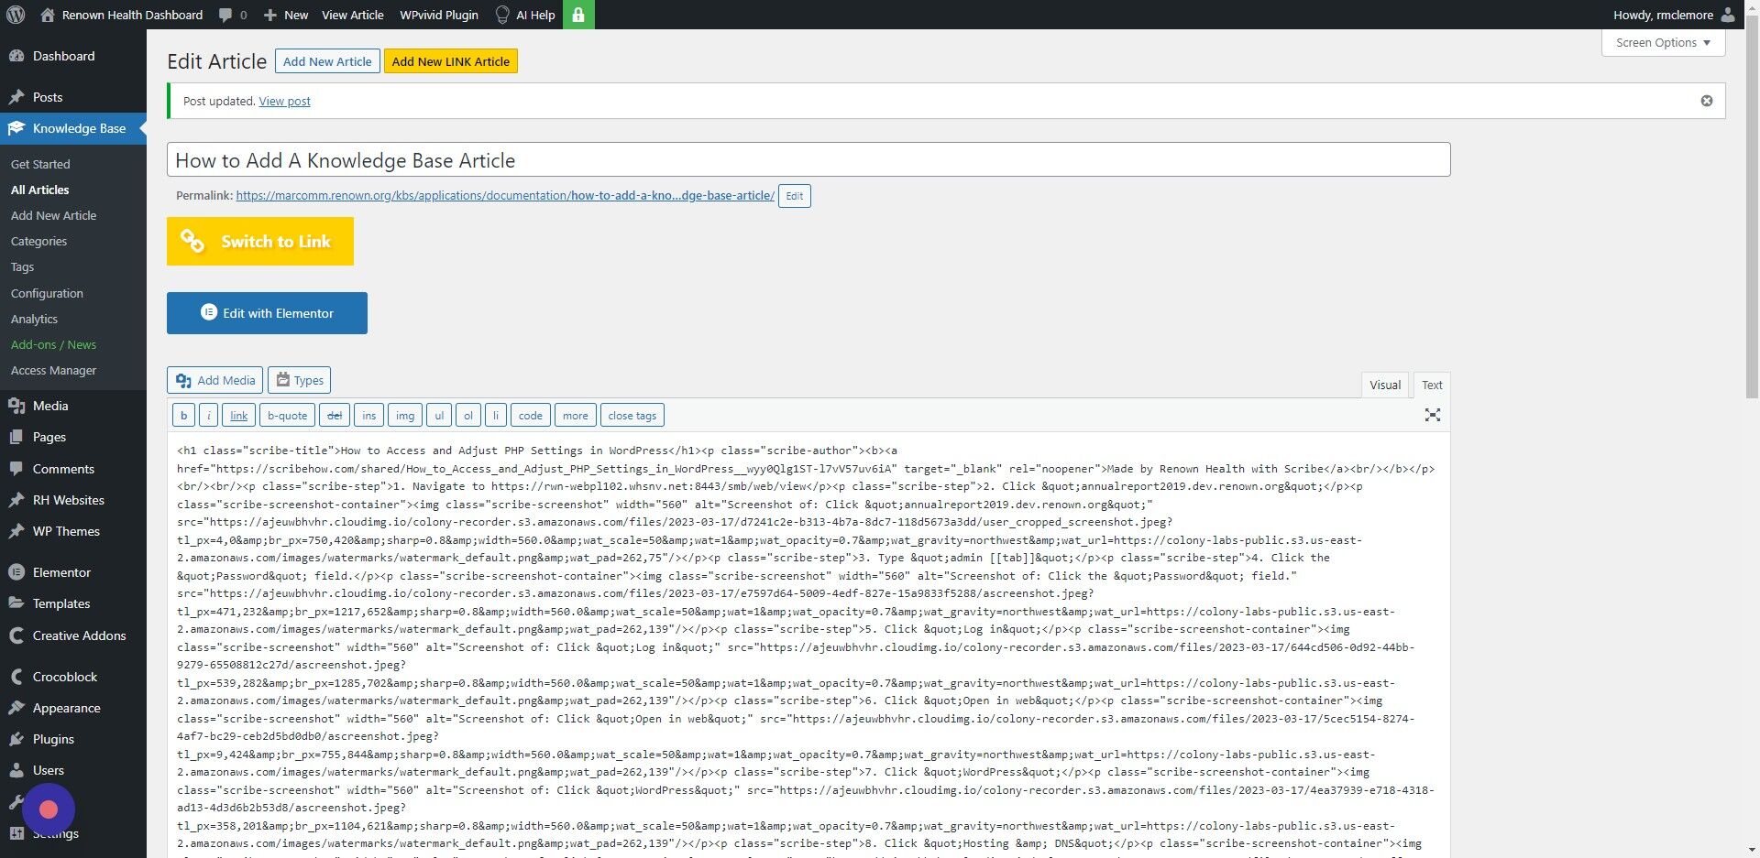1760x858 pixels.
Task: Open Renown Health Dashboard home icon
Action: tap(48, 15)
